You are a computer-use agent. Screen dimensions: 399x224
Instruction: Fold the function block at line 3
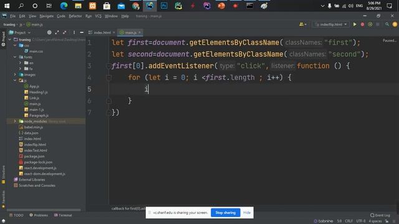point(108,66)
